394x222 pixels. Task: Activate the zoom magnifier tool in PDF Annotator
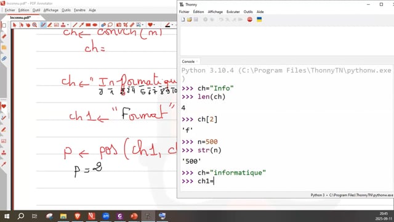coord(34,25)
